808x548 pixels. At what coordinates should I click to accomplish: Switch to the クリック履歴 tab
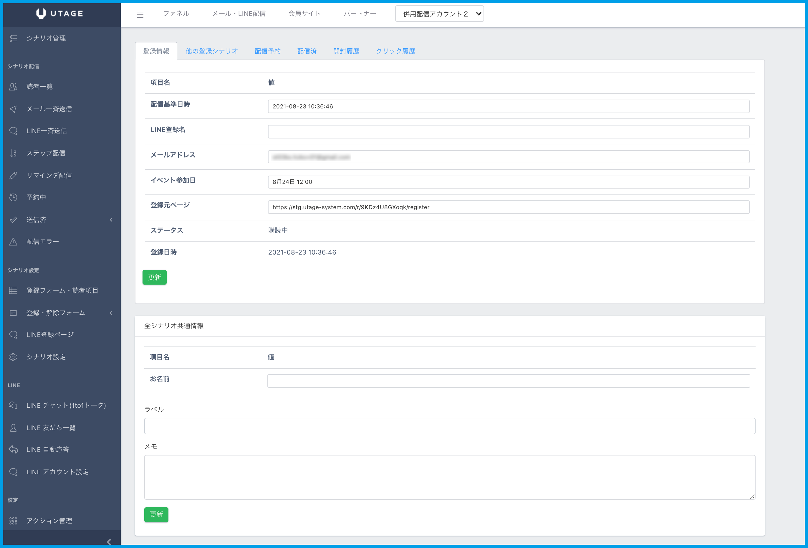click(395, 51)
